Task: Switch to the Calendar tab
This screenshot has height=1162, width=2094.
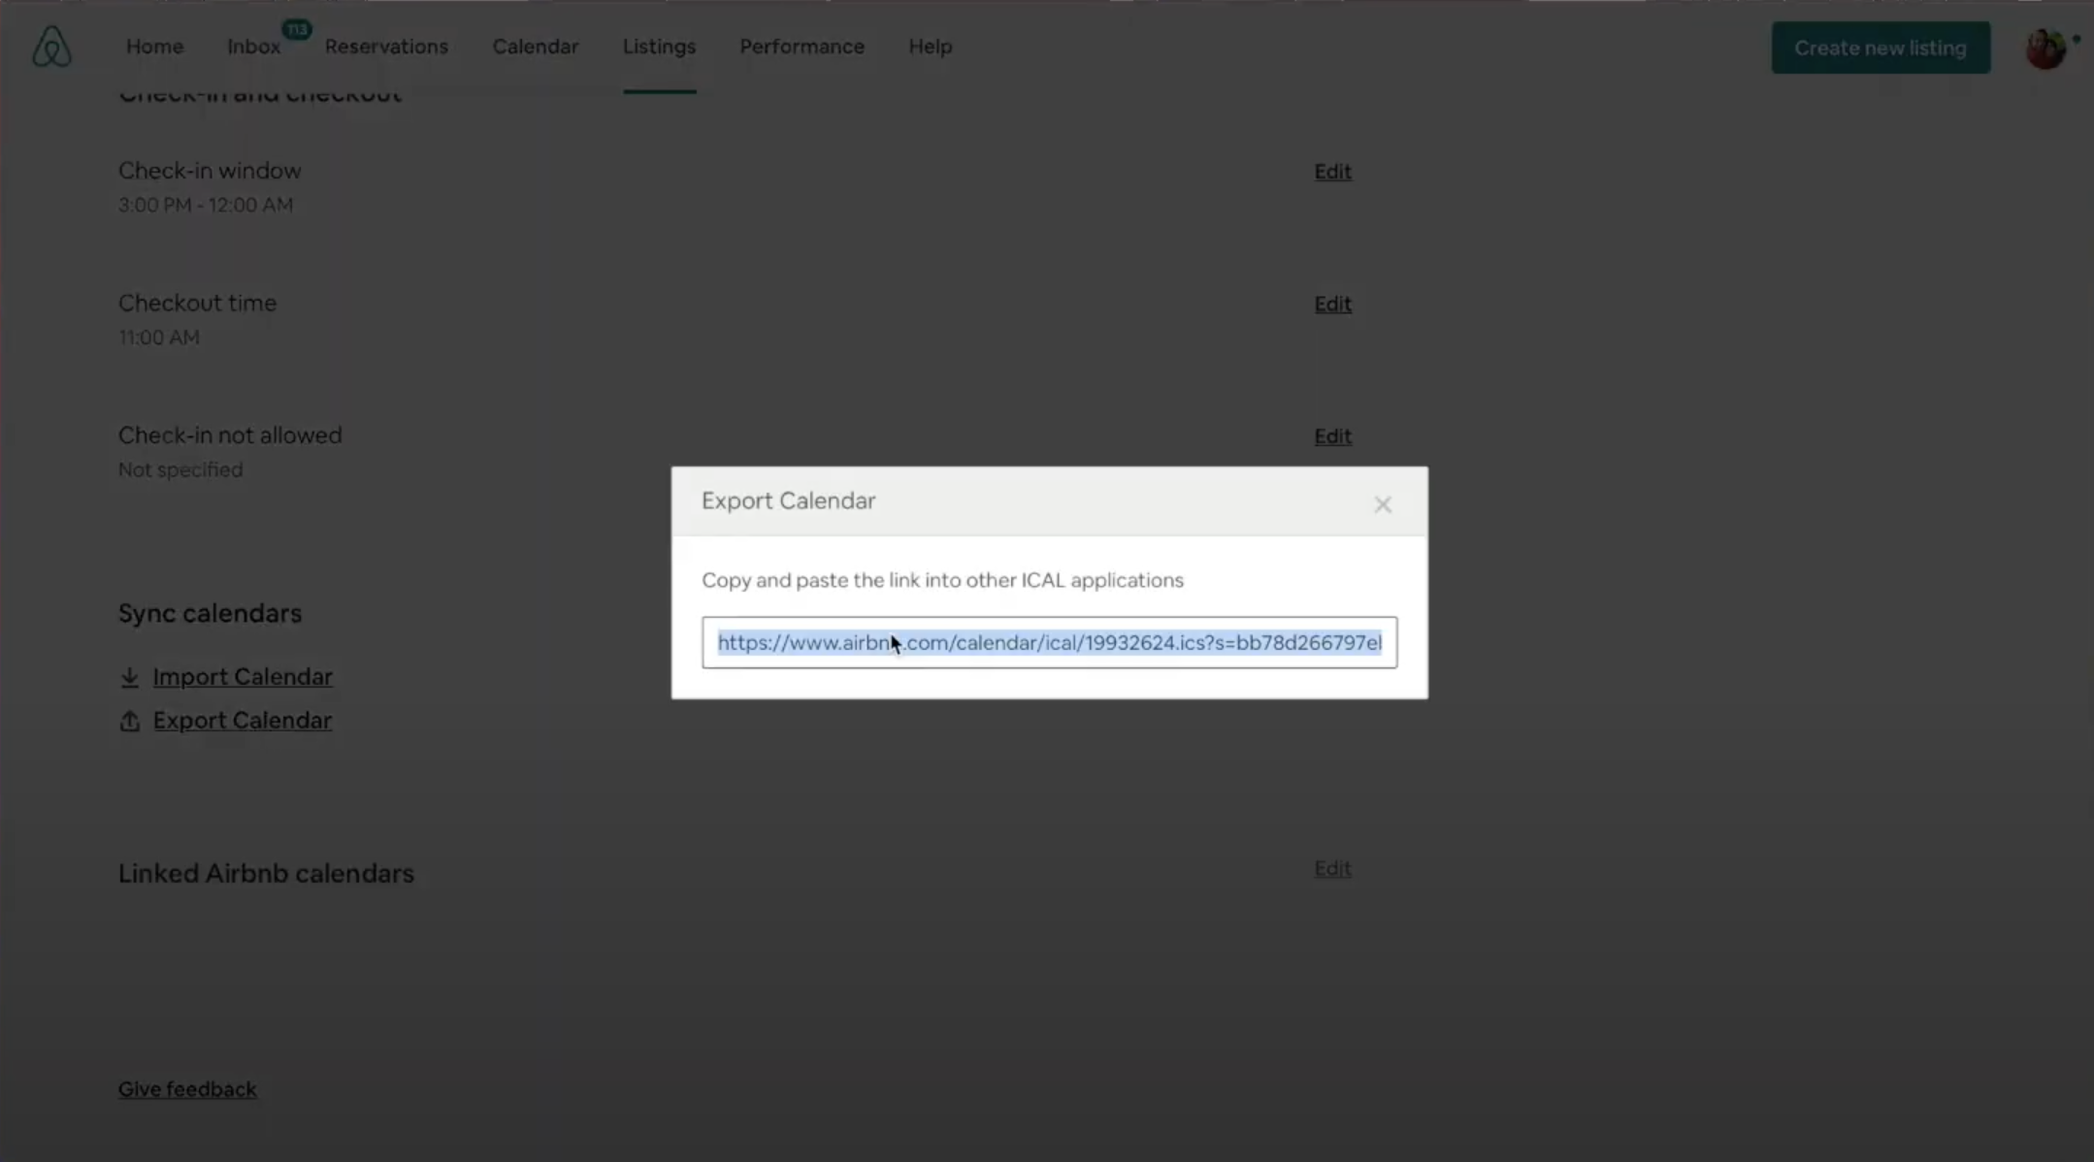Action: tap(535, 47)
